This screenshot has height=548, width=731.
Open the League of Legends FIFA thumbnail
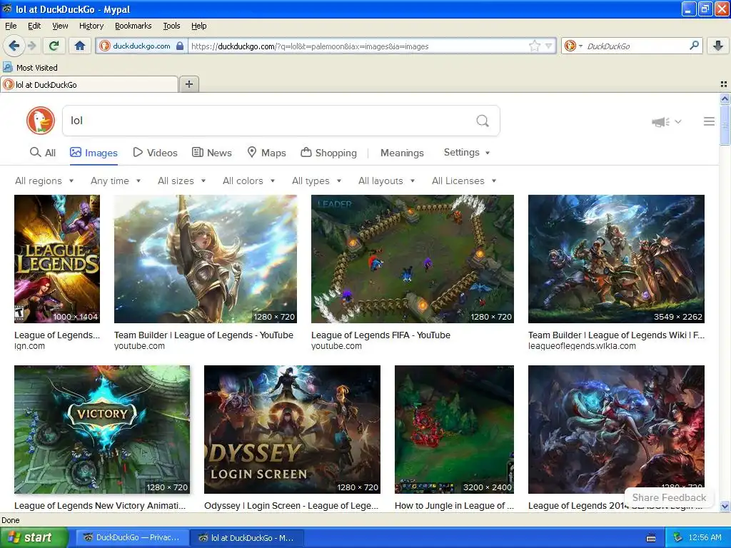click(413, 258)
